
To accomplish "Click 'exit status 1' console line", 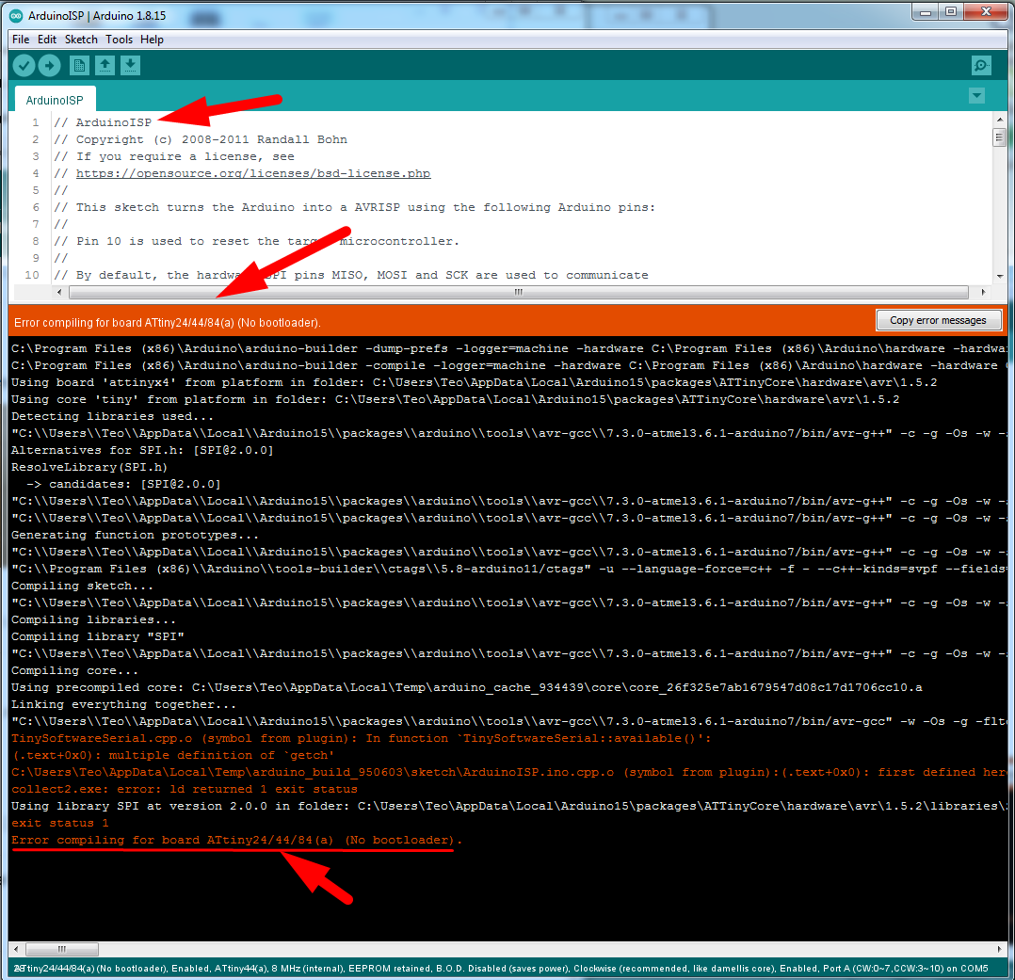I will [60, 823].
